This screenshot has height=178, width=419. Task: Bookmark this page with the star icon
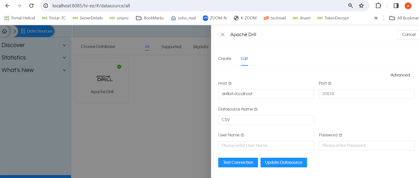[361, 6]
